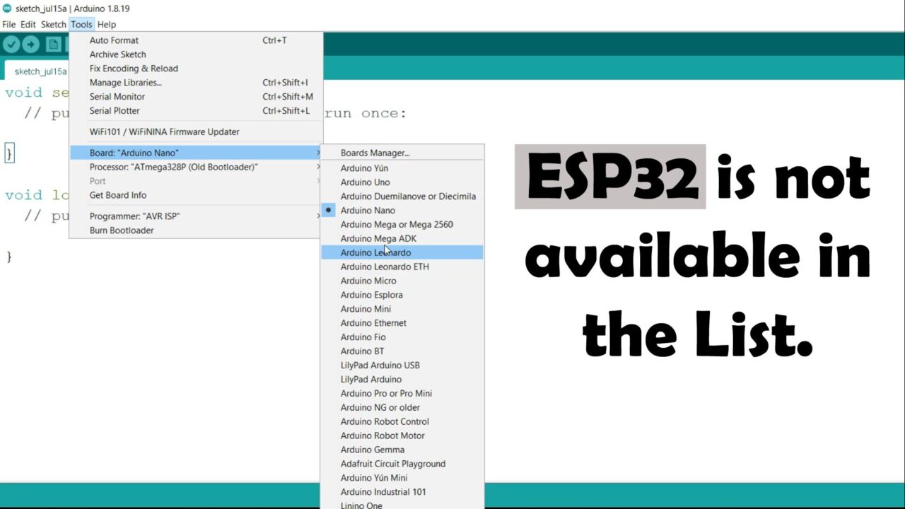Select Arduino Mini board

pyautogui.click(x=402, y=309)
